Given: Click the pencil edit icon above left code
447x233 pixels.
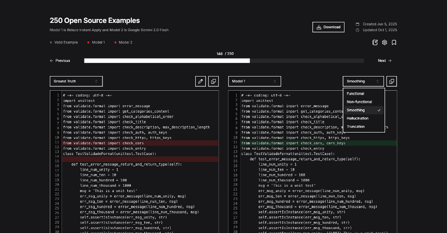Looking at the screenshot, I should click(x=201, y=81).
